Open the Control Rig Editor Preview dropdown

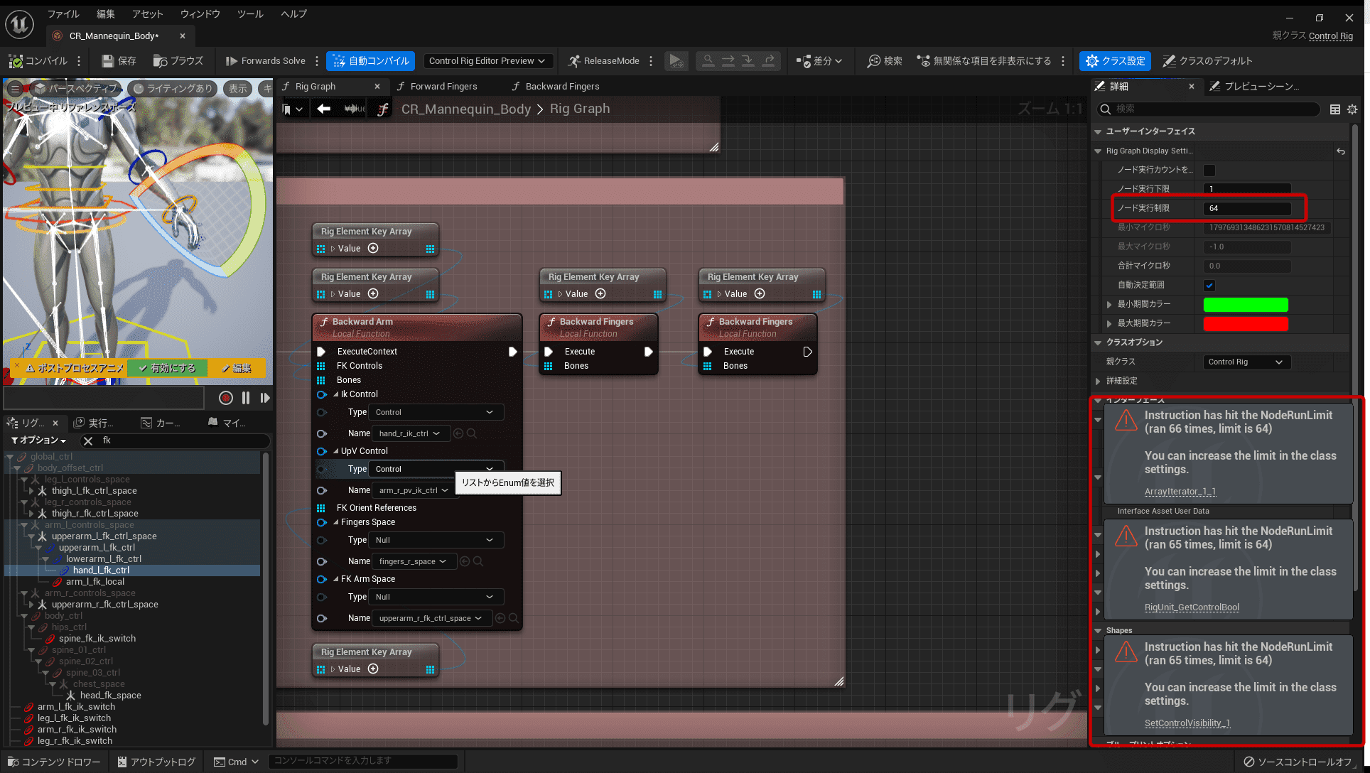pyautogui.click(x=488, y=60)
